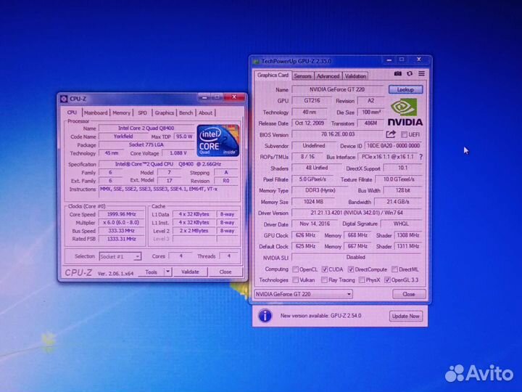Click the Driver Date value Nov 14, 2016
The width and height of the screenshot is (522, 392).
click(315, 224)
